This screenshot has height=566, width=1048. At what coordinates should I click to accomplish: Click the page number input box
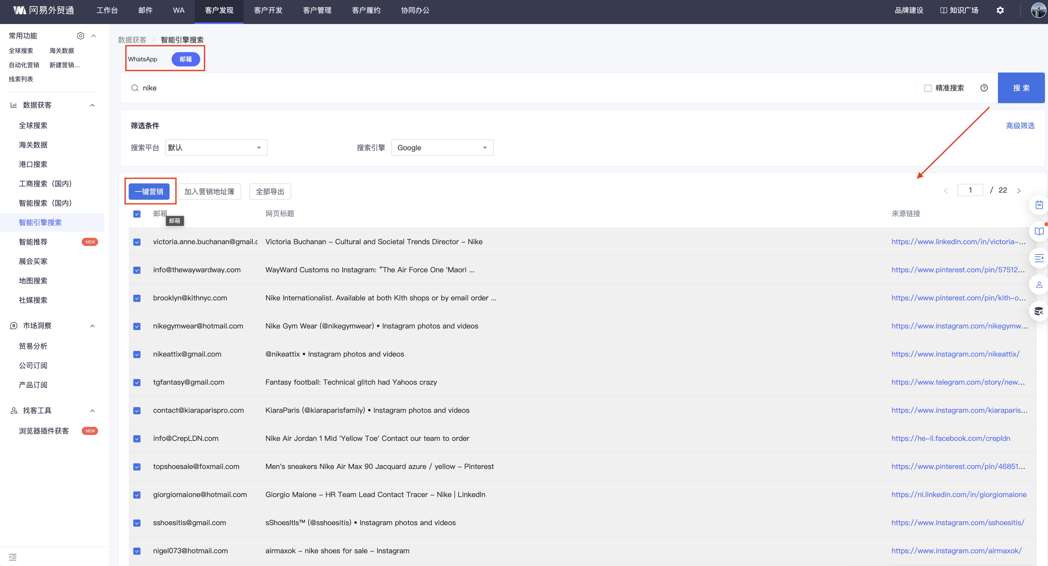pos(970,190)
